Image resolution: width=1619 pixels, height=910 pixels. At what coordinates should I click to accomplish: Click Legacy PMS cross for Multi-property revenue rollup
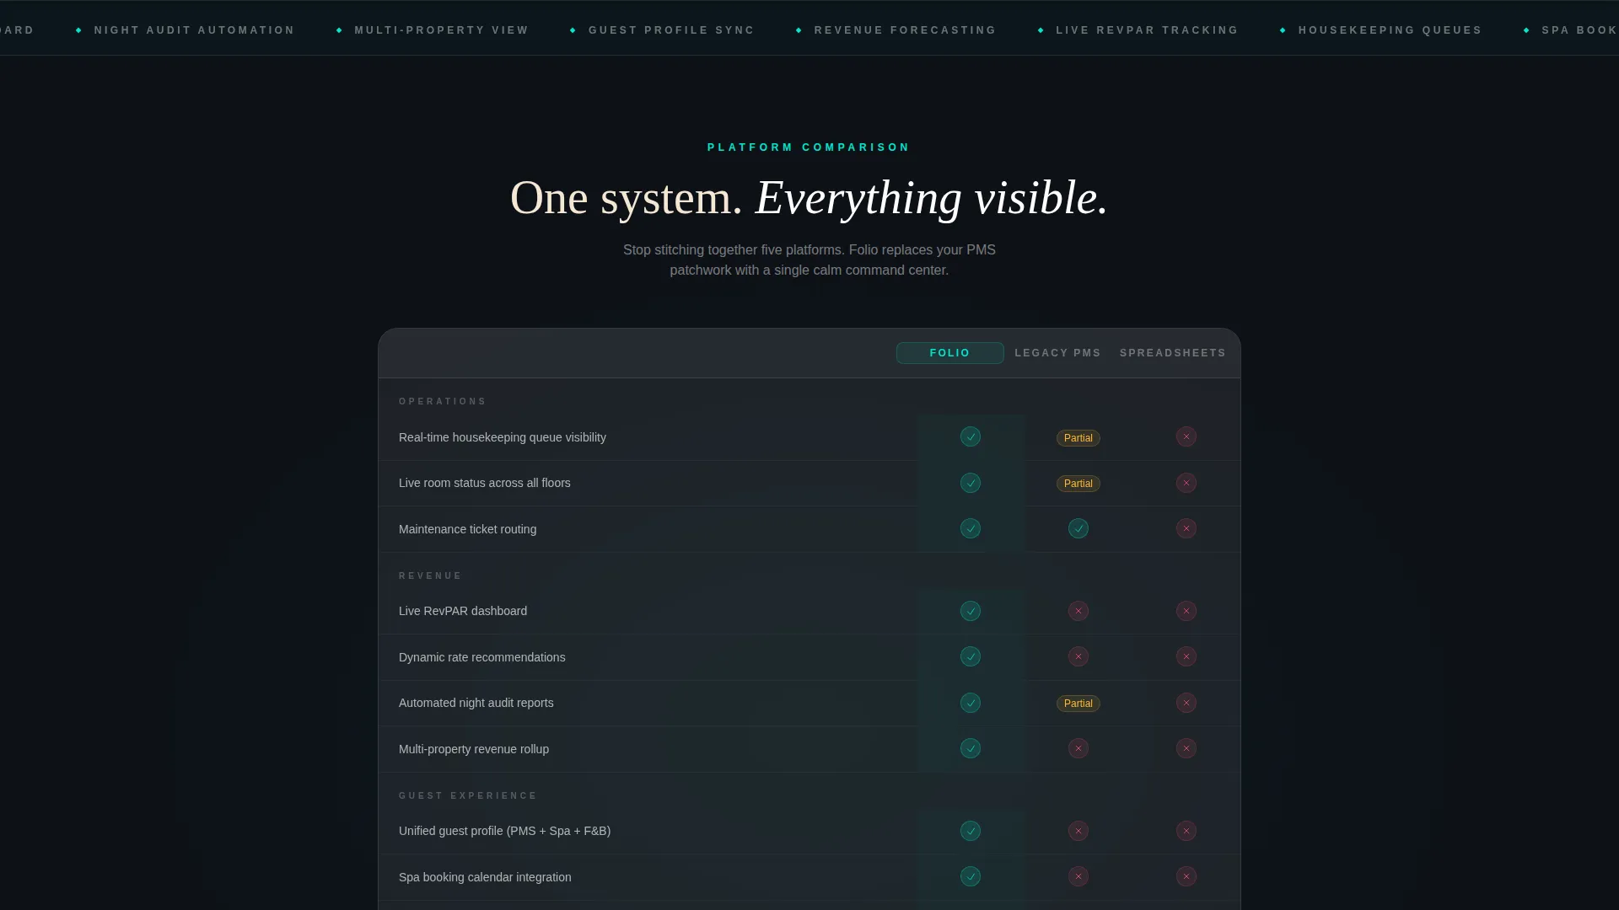[1078, 748]
